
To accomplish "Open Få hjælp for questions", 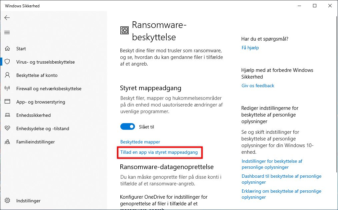I will coord(250,48).
